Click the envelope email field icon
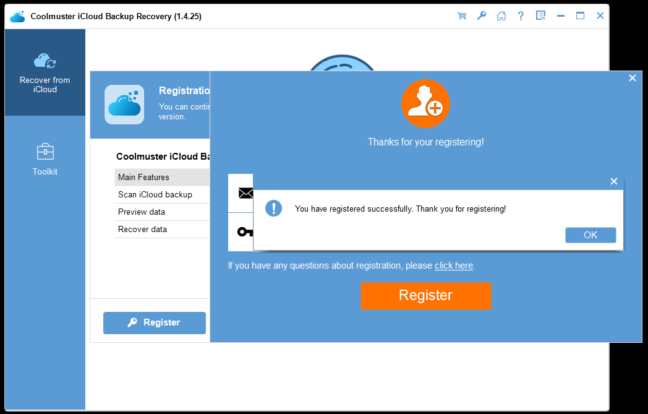This screenshot has height=414, width=648. [245, 194]
